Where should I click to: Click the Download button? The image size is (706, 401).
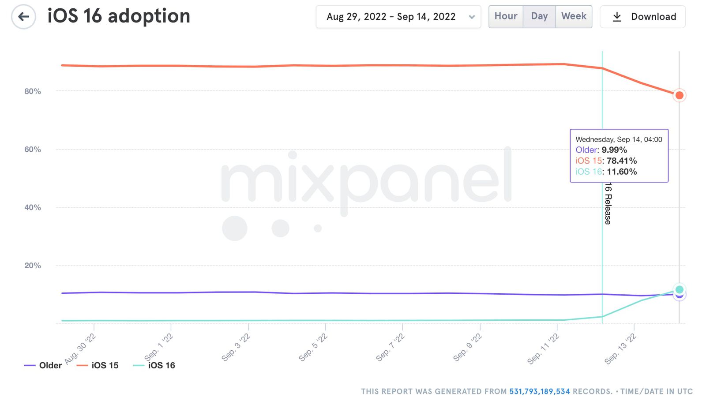click(x=642, y=17)
